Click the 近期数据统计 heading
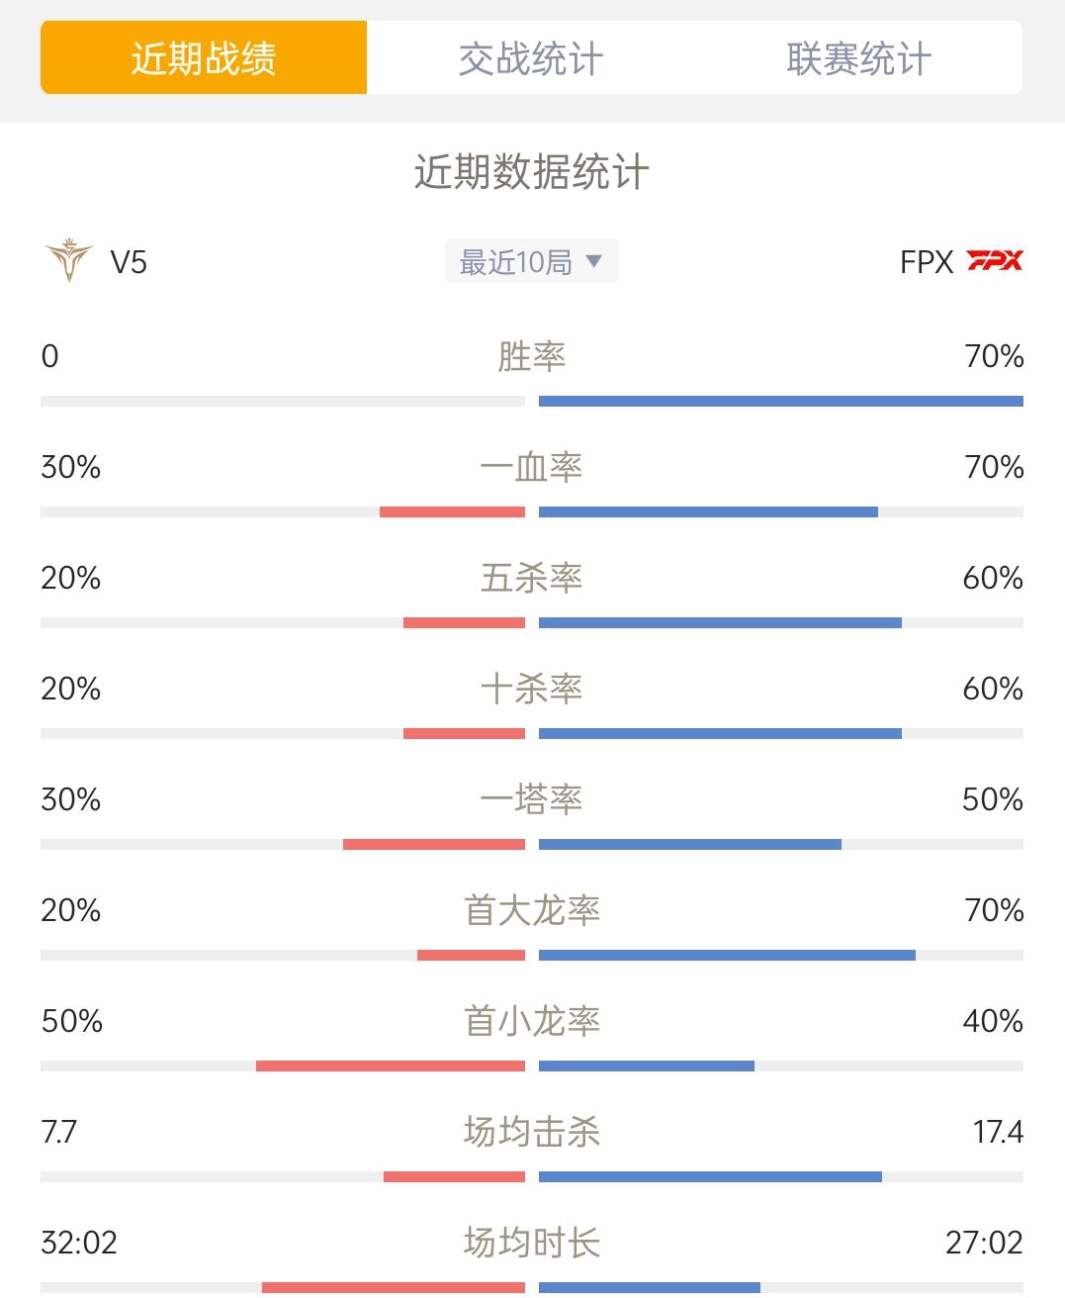Viewport: 1065px width, 1298px height. click(532, 172)
